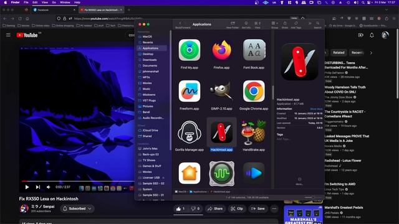Screen dimensions: 399x224
Task: Switch to the Facebook browser tab
Action: (54, 10)
